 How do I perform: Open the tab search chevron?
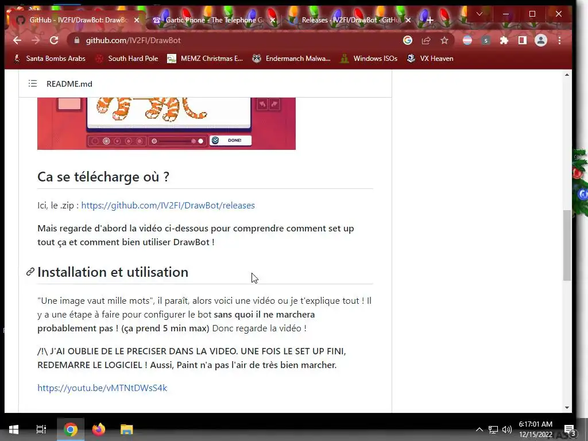coord(479,14)
